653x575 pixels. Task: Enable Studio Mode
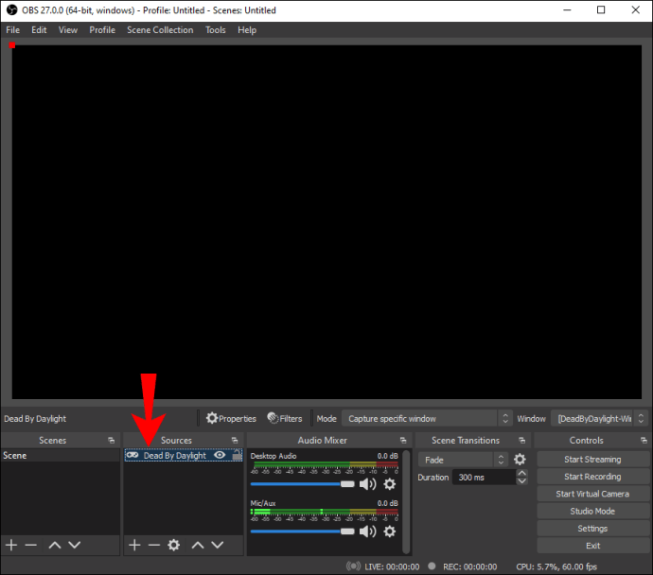pos(592,511)
